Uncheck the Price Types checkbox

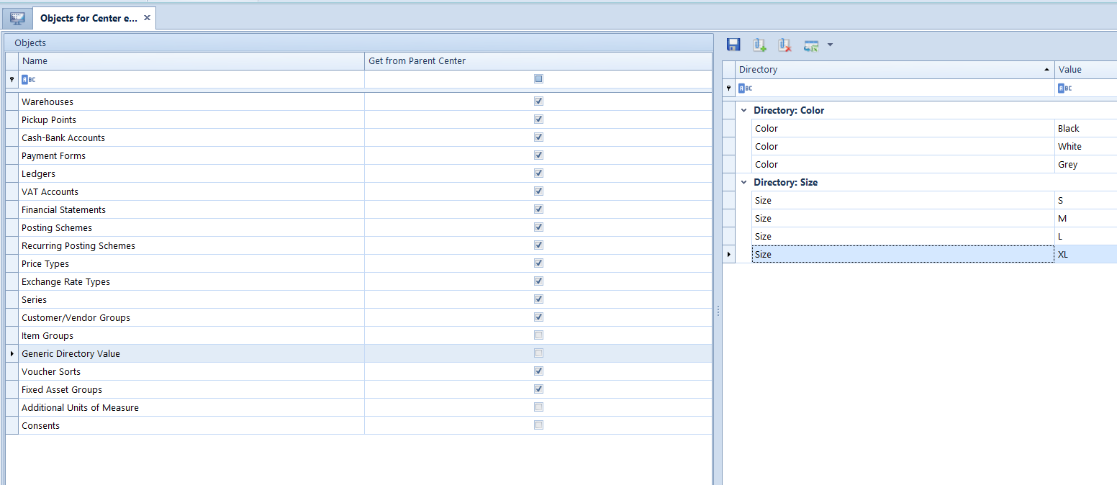[x=538, y=263]
